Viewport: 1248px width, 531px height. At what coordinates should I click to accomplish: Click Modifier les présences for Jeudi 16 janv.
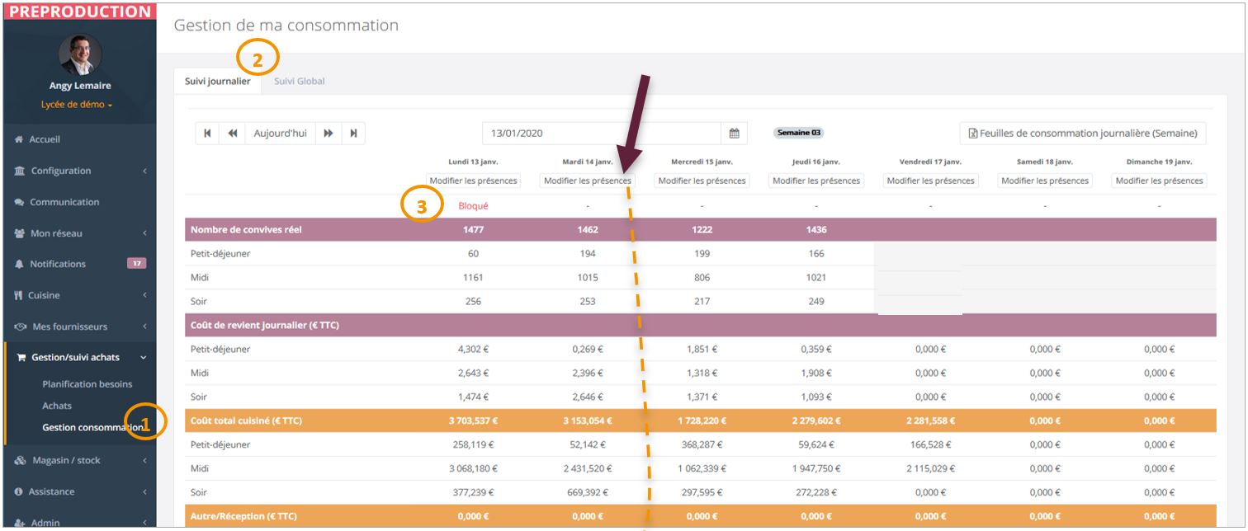point(816,181)
